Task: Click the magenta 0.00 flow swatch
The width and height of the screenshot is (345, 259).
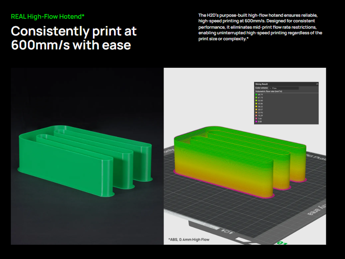Action: coord(256,122)
